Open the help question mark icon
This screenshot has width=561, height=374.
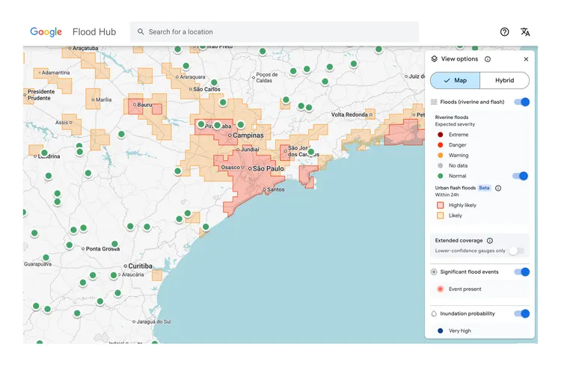pos(505,32)
